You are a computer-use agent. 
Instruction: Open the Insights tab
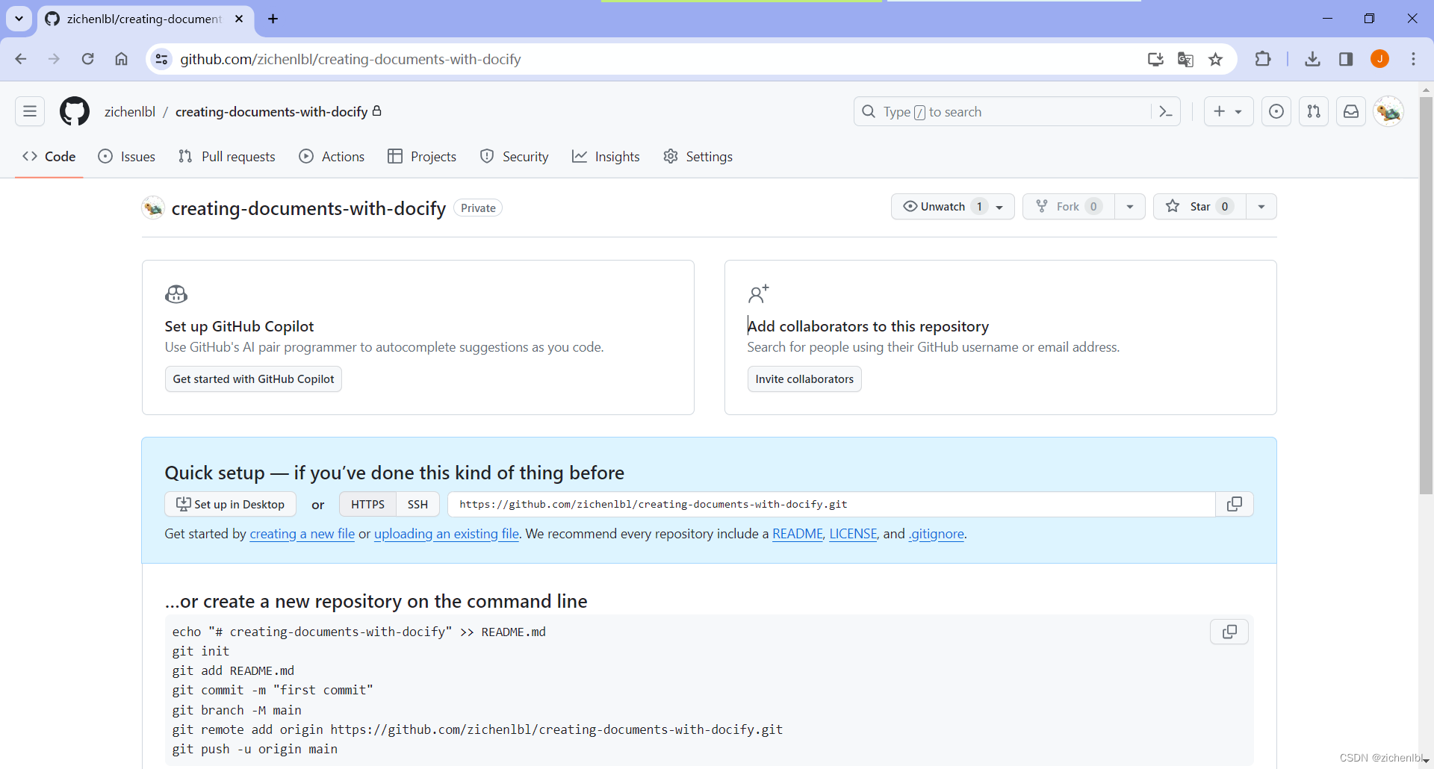(606, 157)
